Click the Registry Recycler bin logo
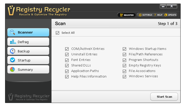The height and width of the screenshot is (107, 190). [11, 11]
